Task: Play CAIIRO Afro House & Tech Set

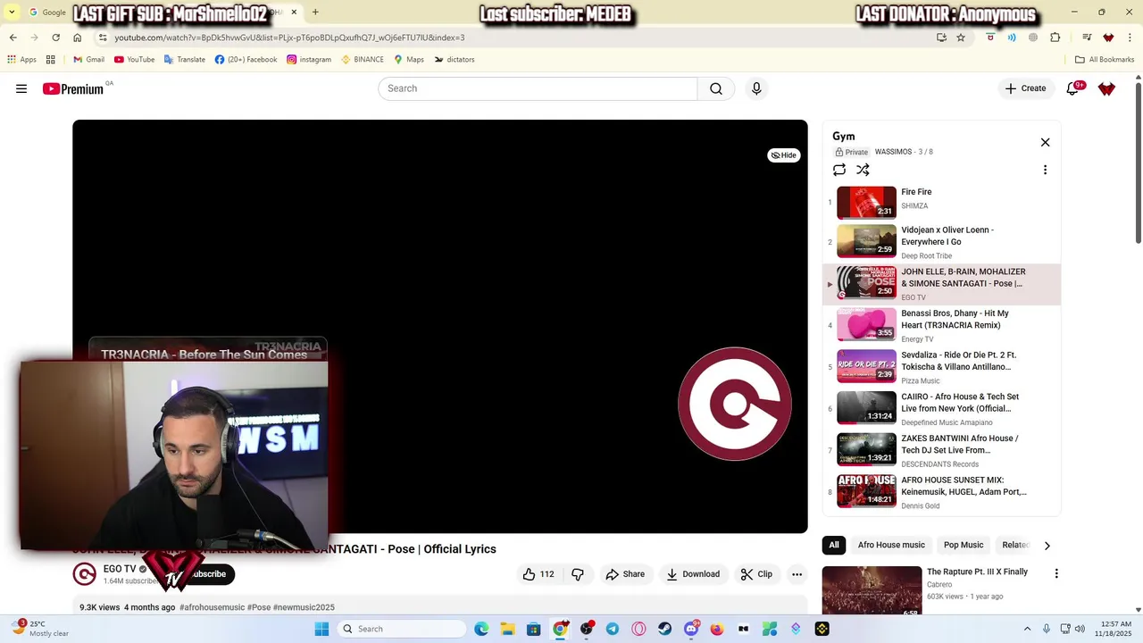Action: tap(941, 408)
